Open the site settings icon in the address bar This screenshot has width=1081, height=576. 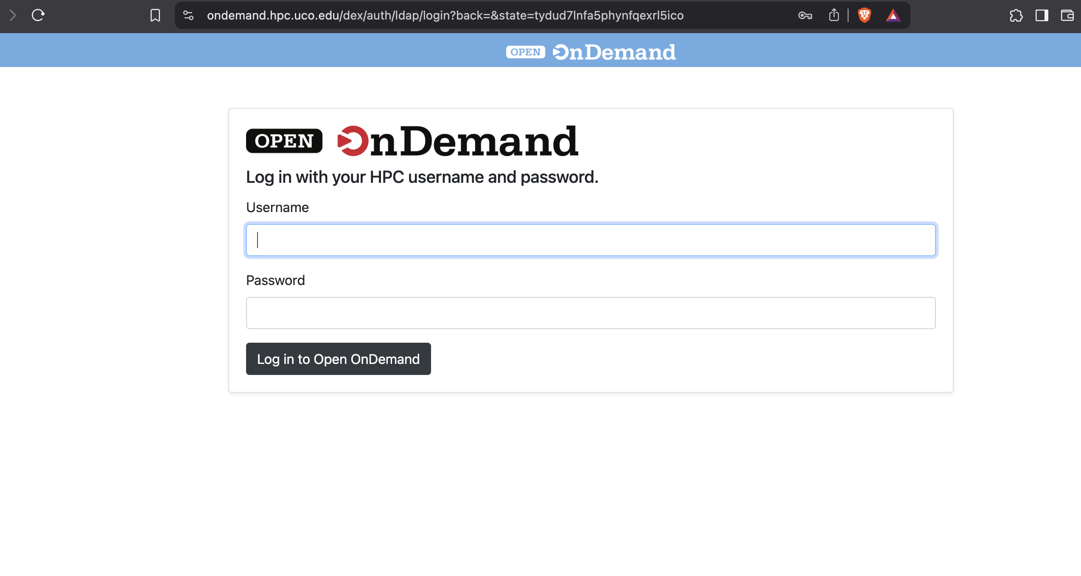point(188,16)
